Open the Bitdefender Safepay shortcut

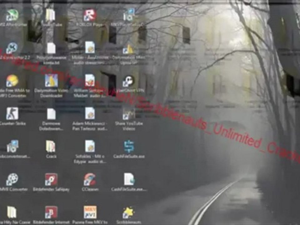coord(51,179)
